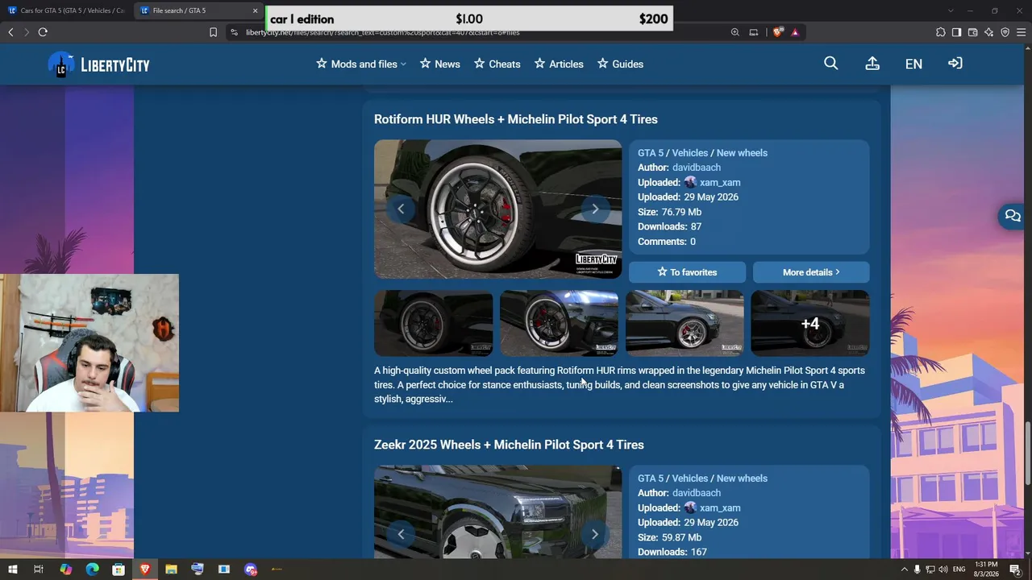Open the Brave Wallet icon

(x=972, y=32)
